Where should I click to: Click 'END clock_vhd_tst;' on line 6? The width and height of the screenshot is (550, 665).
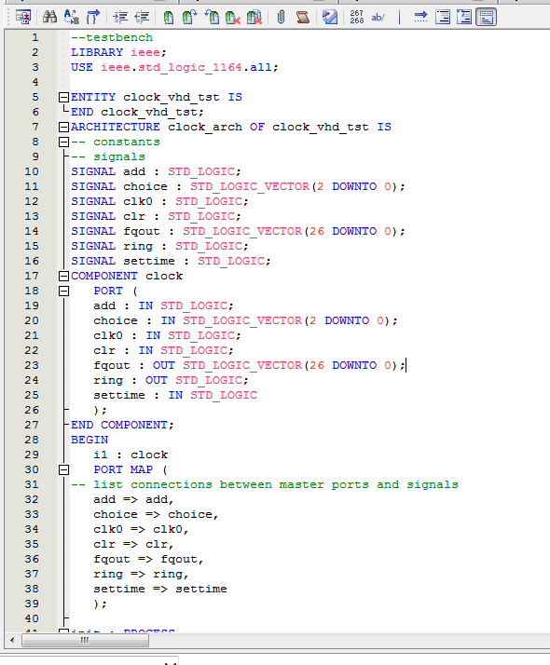tap(137, 112)
